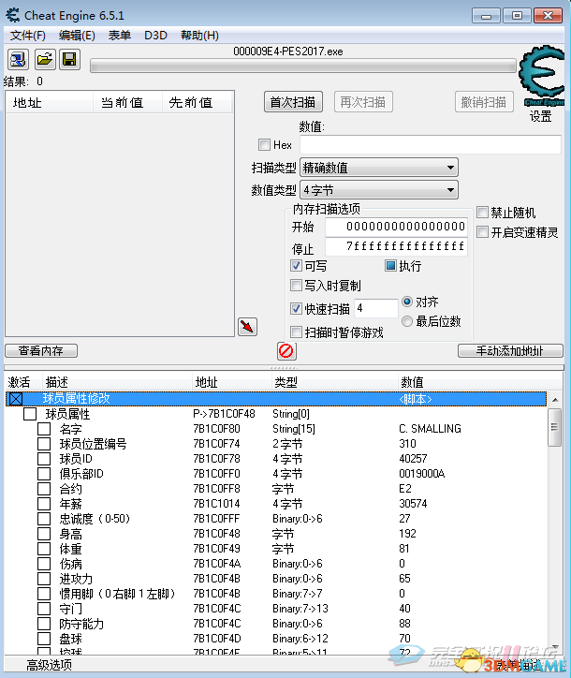
Task: Open the 文件(F) menu
Action: tap(28, 36)
